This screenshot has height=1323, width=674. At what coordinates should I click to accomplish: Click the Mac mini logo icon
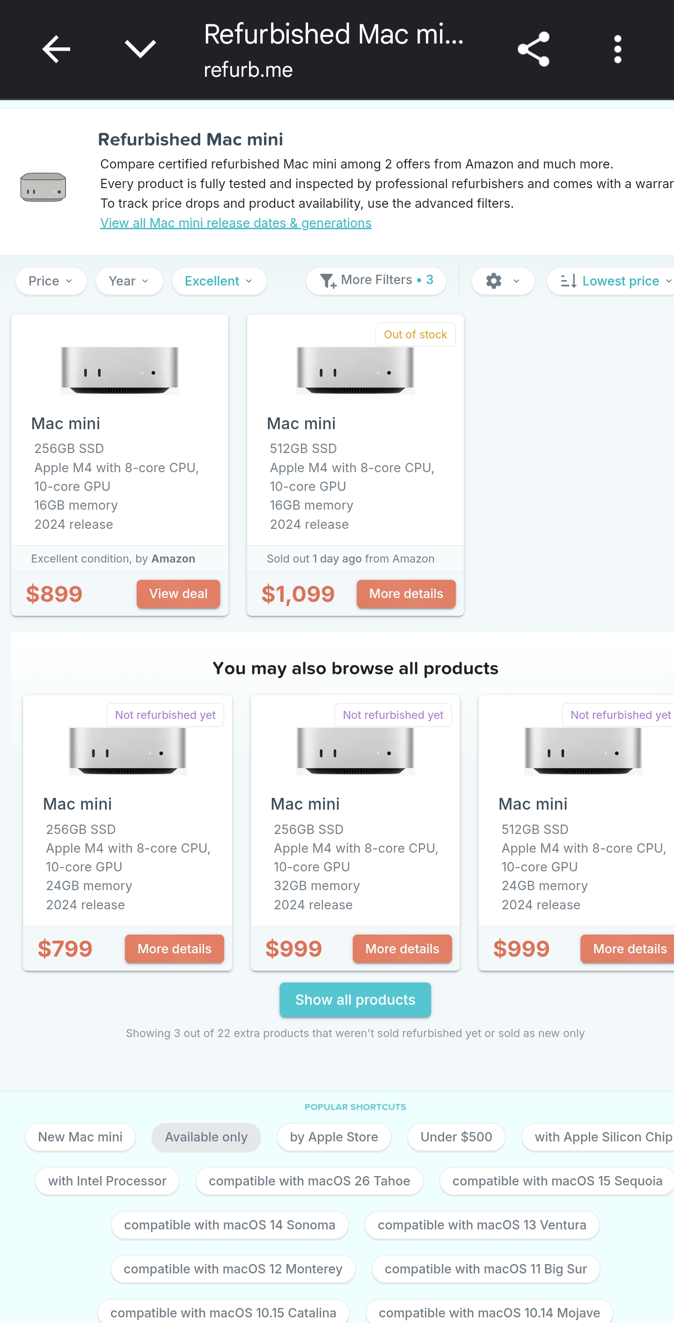(43, 187)
